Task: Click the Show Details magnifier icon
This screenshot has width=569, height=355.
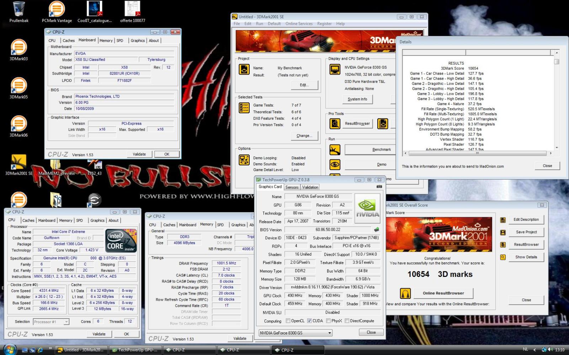Action: (x=503, y=257)
